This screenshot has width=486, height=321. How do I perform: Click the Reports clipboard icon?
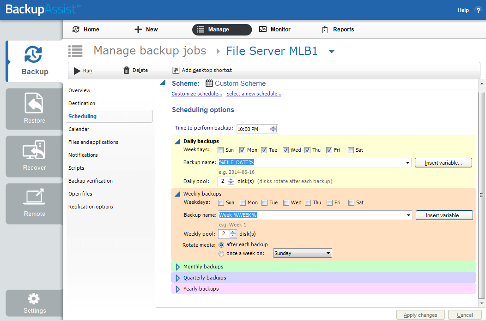coord(325,30)
